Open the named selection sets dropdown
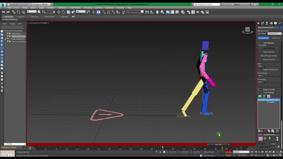The width and height of the screenshot is (283, 159). [x=135, y=11]
